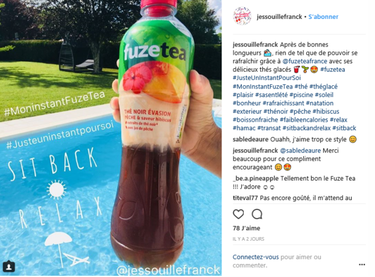This screenshot has width=375, height=277.
Task: Open the #sitbackandrelax hashtag
Action: point(307,128)
